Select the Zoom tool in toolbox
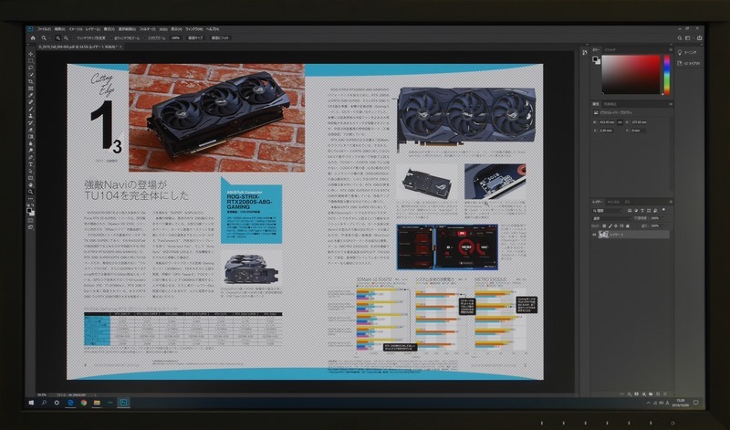 click(x=31, y=192)
